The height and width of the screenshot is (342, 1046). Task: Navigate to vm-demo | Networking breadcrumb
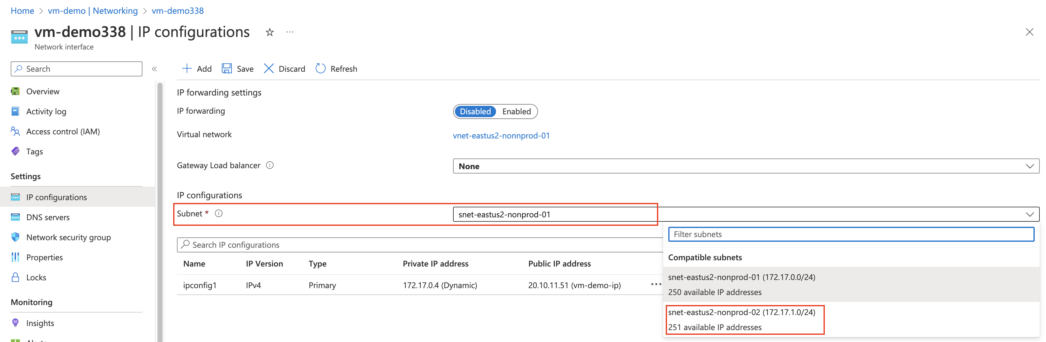pyautogui.click(x=93, y=11)
